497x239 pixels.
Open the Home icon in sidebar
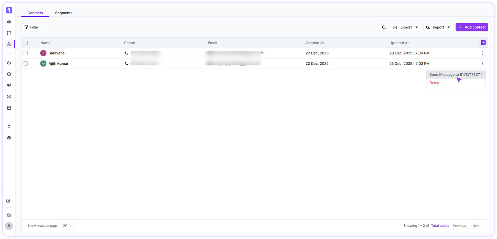[x=9, y=22]
